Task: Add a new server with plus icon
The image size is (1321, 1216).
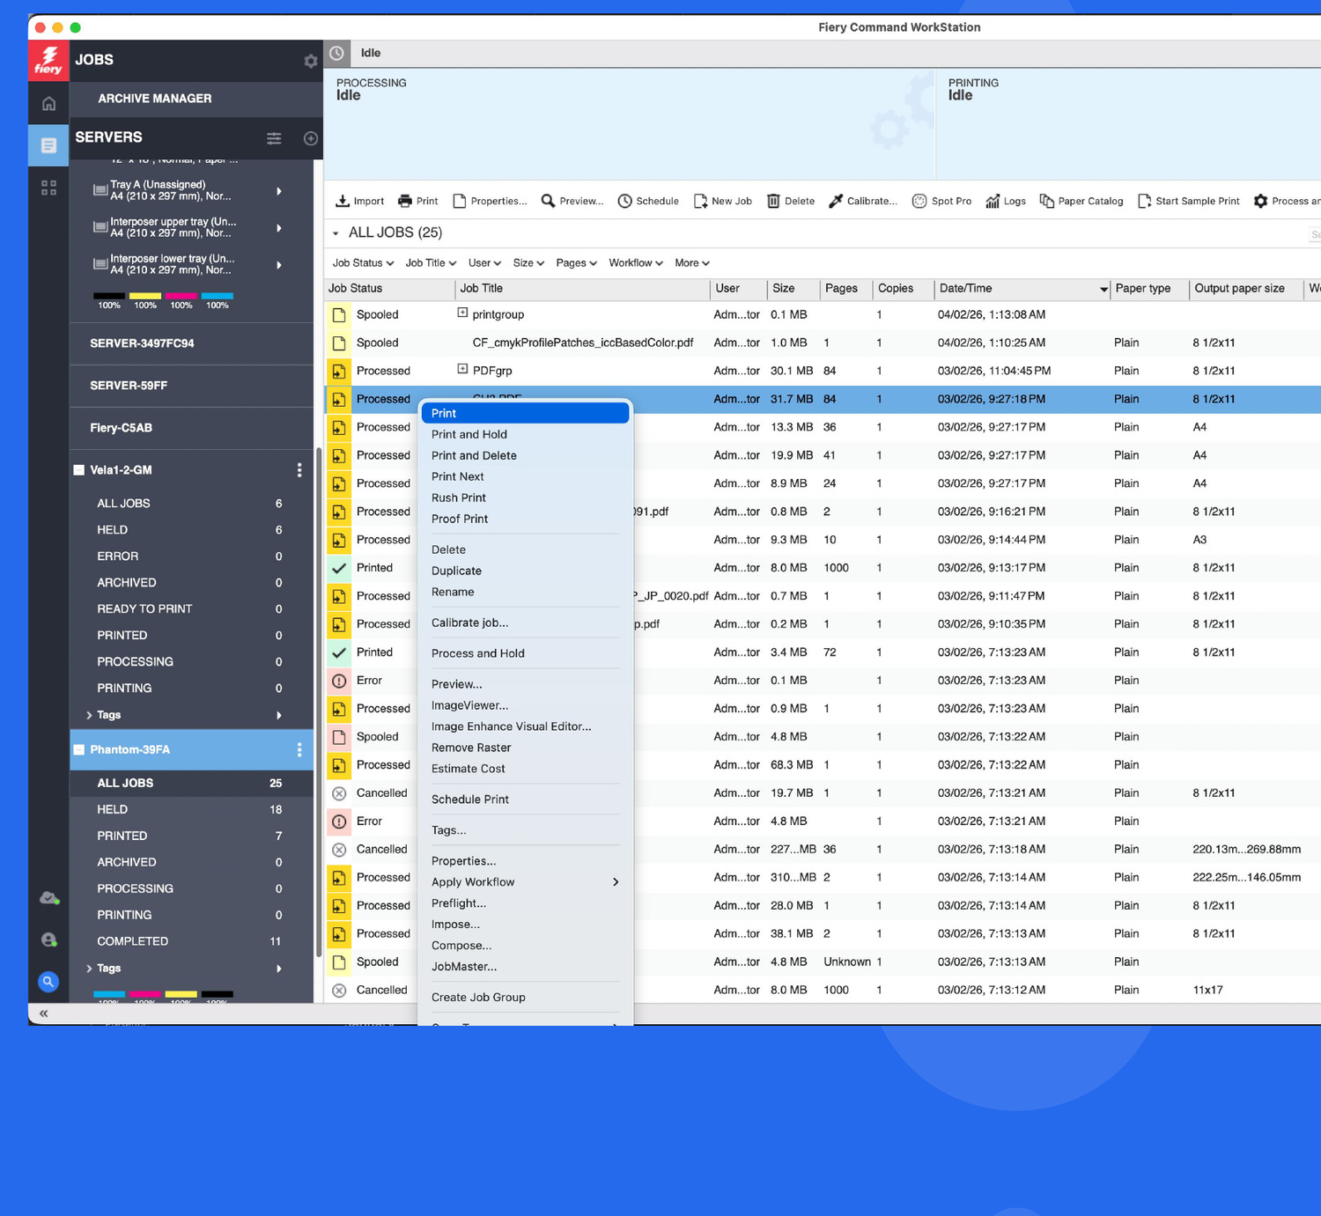Action: [x=311, y=138]
